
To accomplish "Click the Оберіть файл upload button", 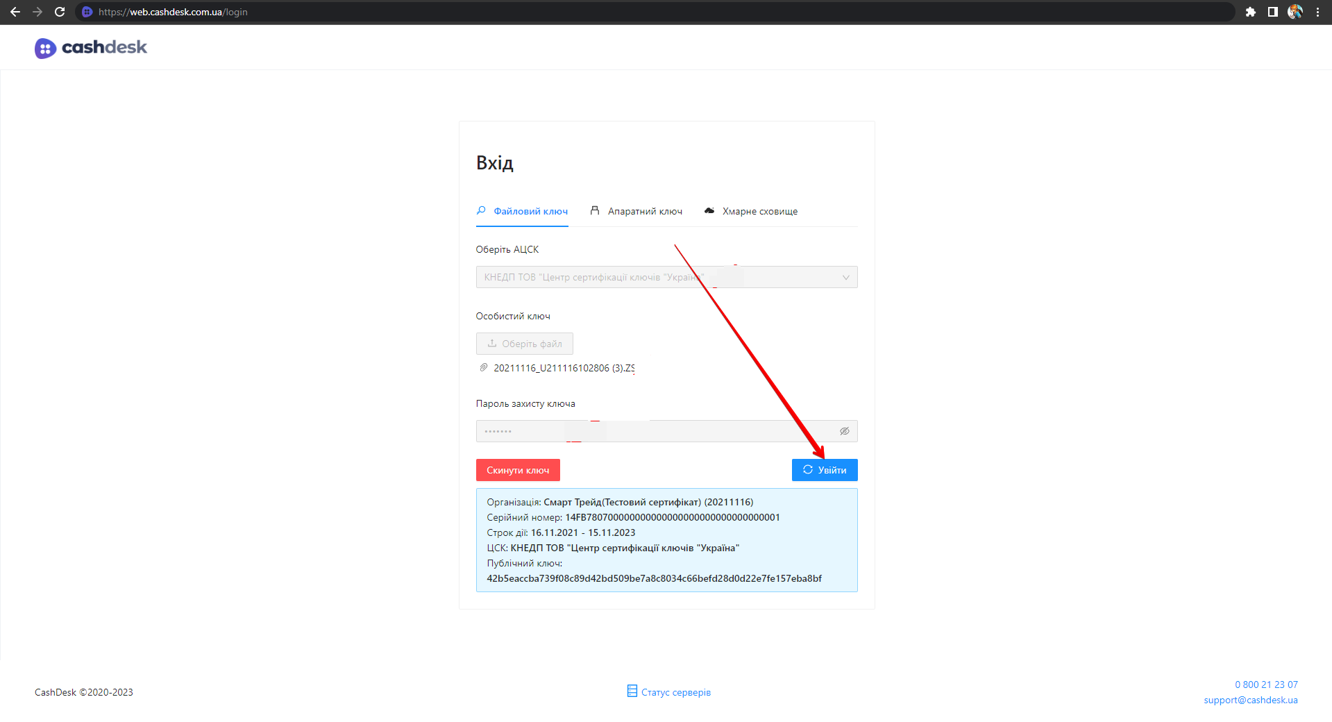I will (525, 344).
